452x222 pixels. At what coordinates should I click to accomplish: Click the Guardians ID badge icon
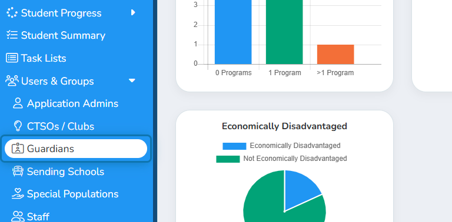click(17, 149)
